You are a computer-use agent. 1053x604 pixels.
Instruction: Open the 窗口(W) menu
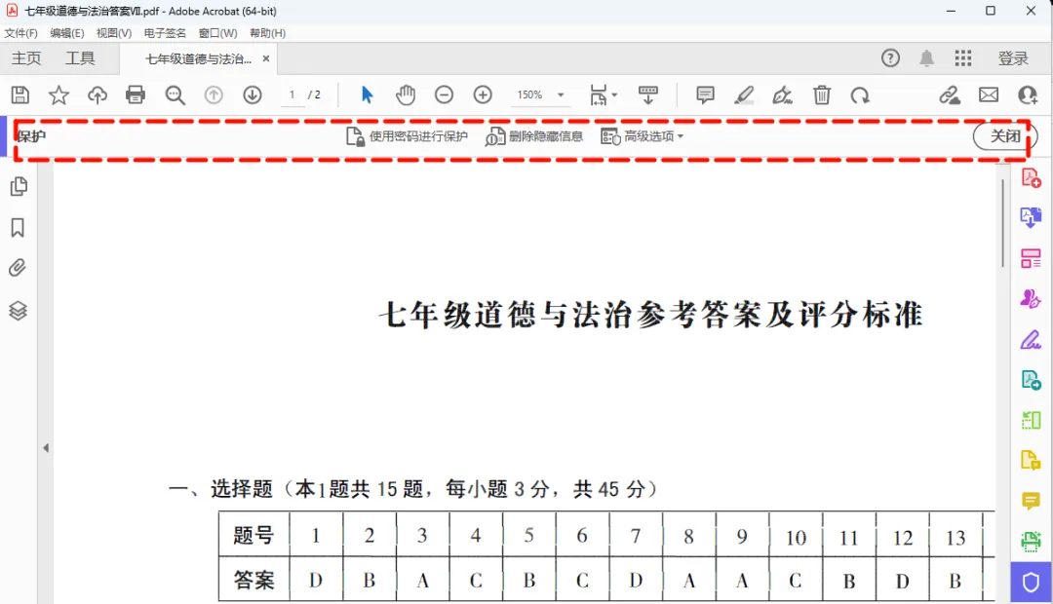217,33
